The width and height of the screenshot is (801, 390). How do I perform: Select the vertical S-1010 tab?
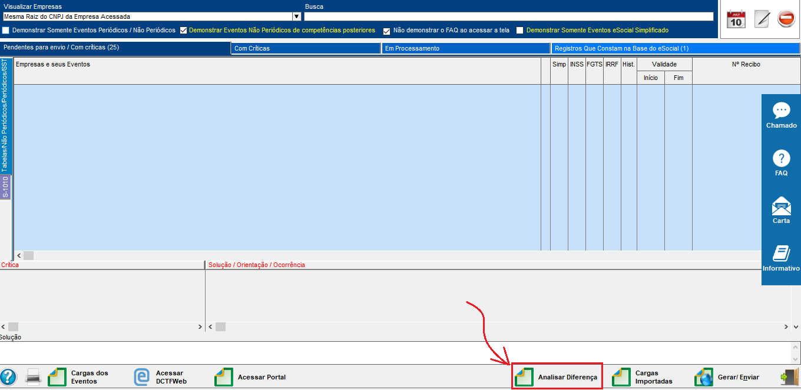coord(5,187)
